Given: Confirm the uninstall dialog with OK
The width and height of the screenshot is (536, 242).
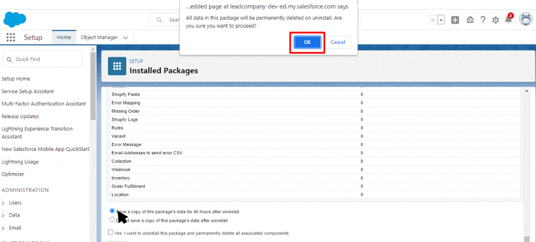Looking at the screenshot, I should tap(307, 42).
